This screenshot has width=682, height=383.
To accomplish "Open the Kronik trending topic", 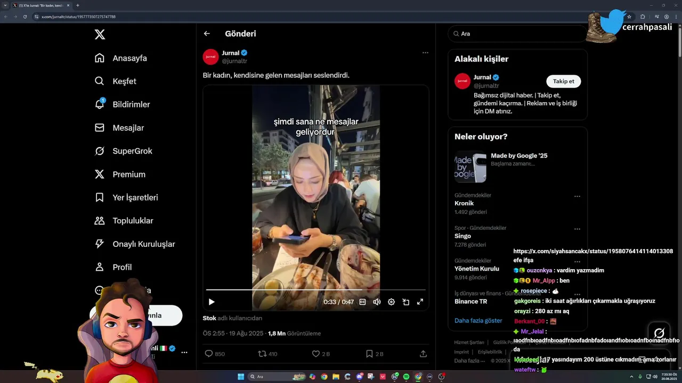I will tap(464, 203).
